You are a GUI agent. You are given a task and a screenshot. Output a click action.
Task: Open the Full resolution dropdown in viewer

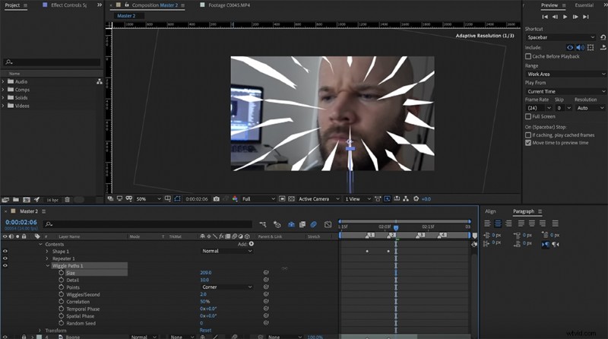[x=258, y=198]
